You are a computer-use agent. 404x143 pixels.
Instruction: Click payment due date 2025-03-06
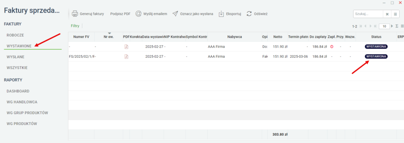pos(299,57)
